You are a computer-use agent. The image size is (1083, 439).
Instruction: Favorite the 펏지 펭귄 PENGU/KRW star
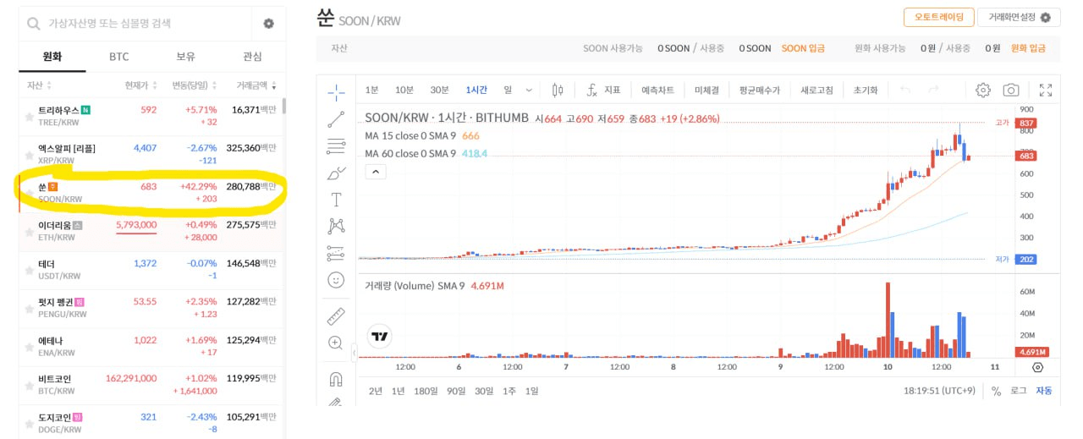point(30,308)
